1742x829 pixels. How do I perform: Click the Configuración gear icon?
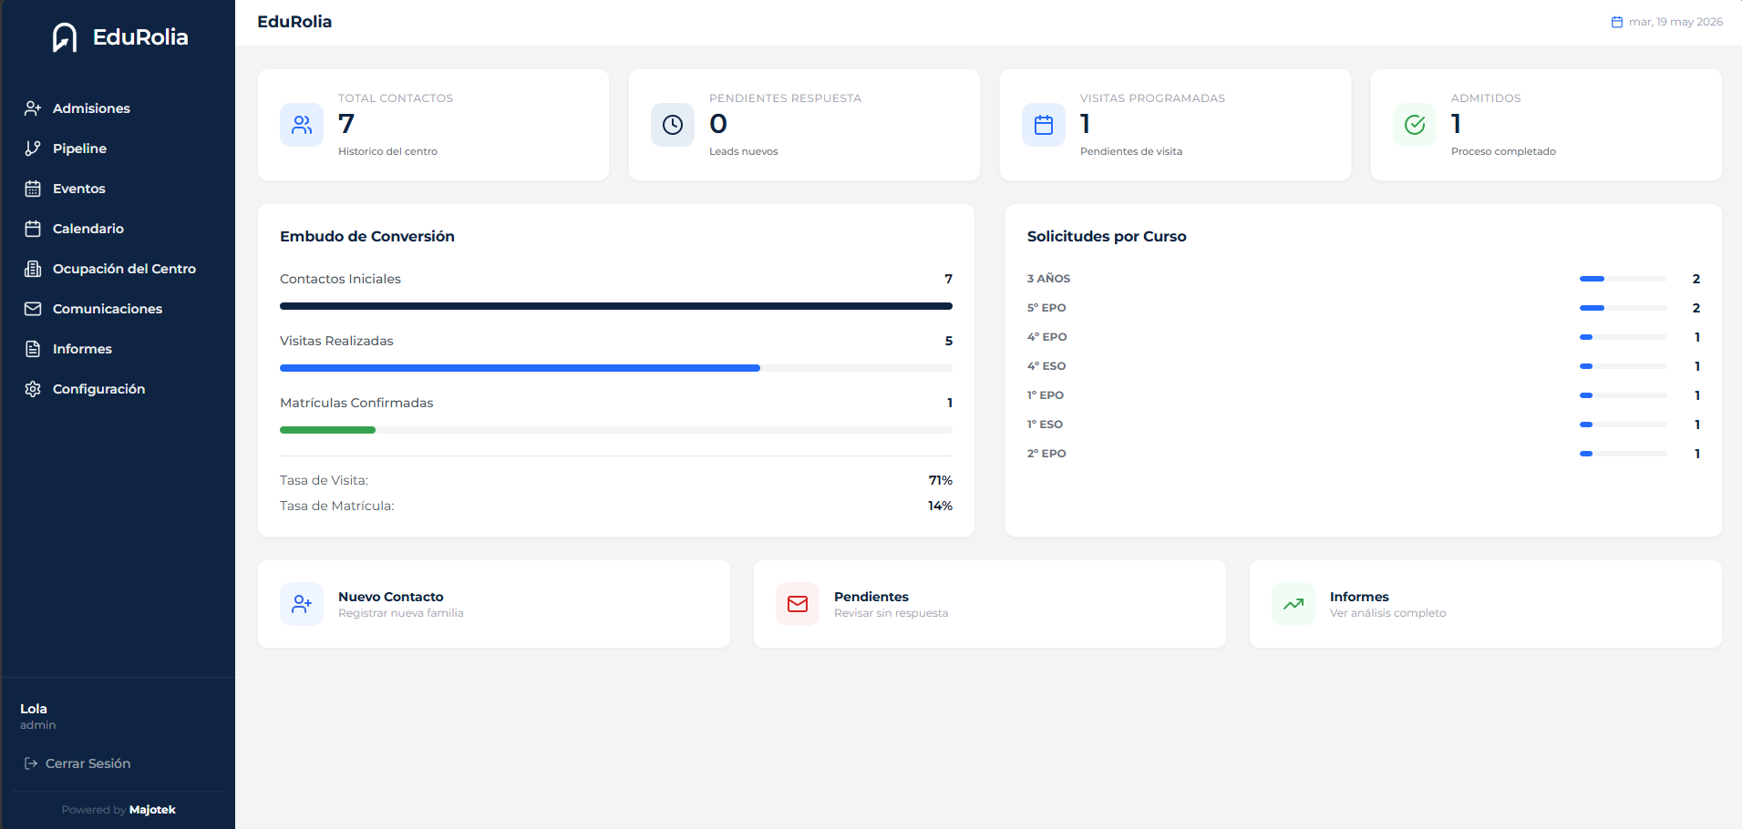[33, 389]
